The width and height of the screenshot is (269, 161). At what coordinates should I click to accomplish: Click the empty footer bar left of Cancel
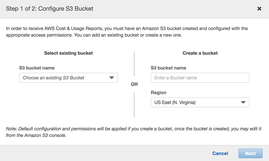click(101, 153)
